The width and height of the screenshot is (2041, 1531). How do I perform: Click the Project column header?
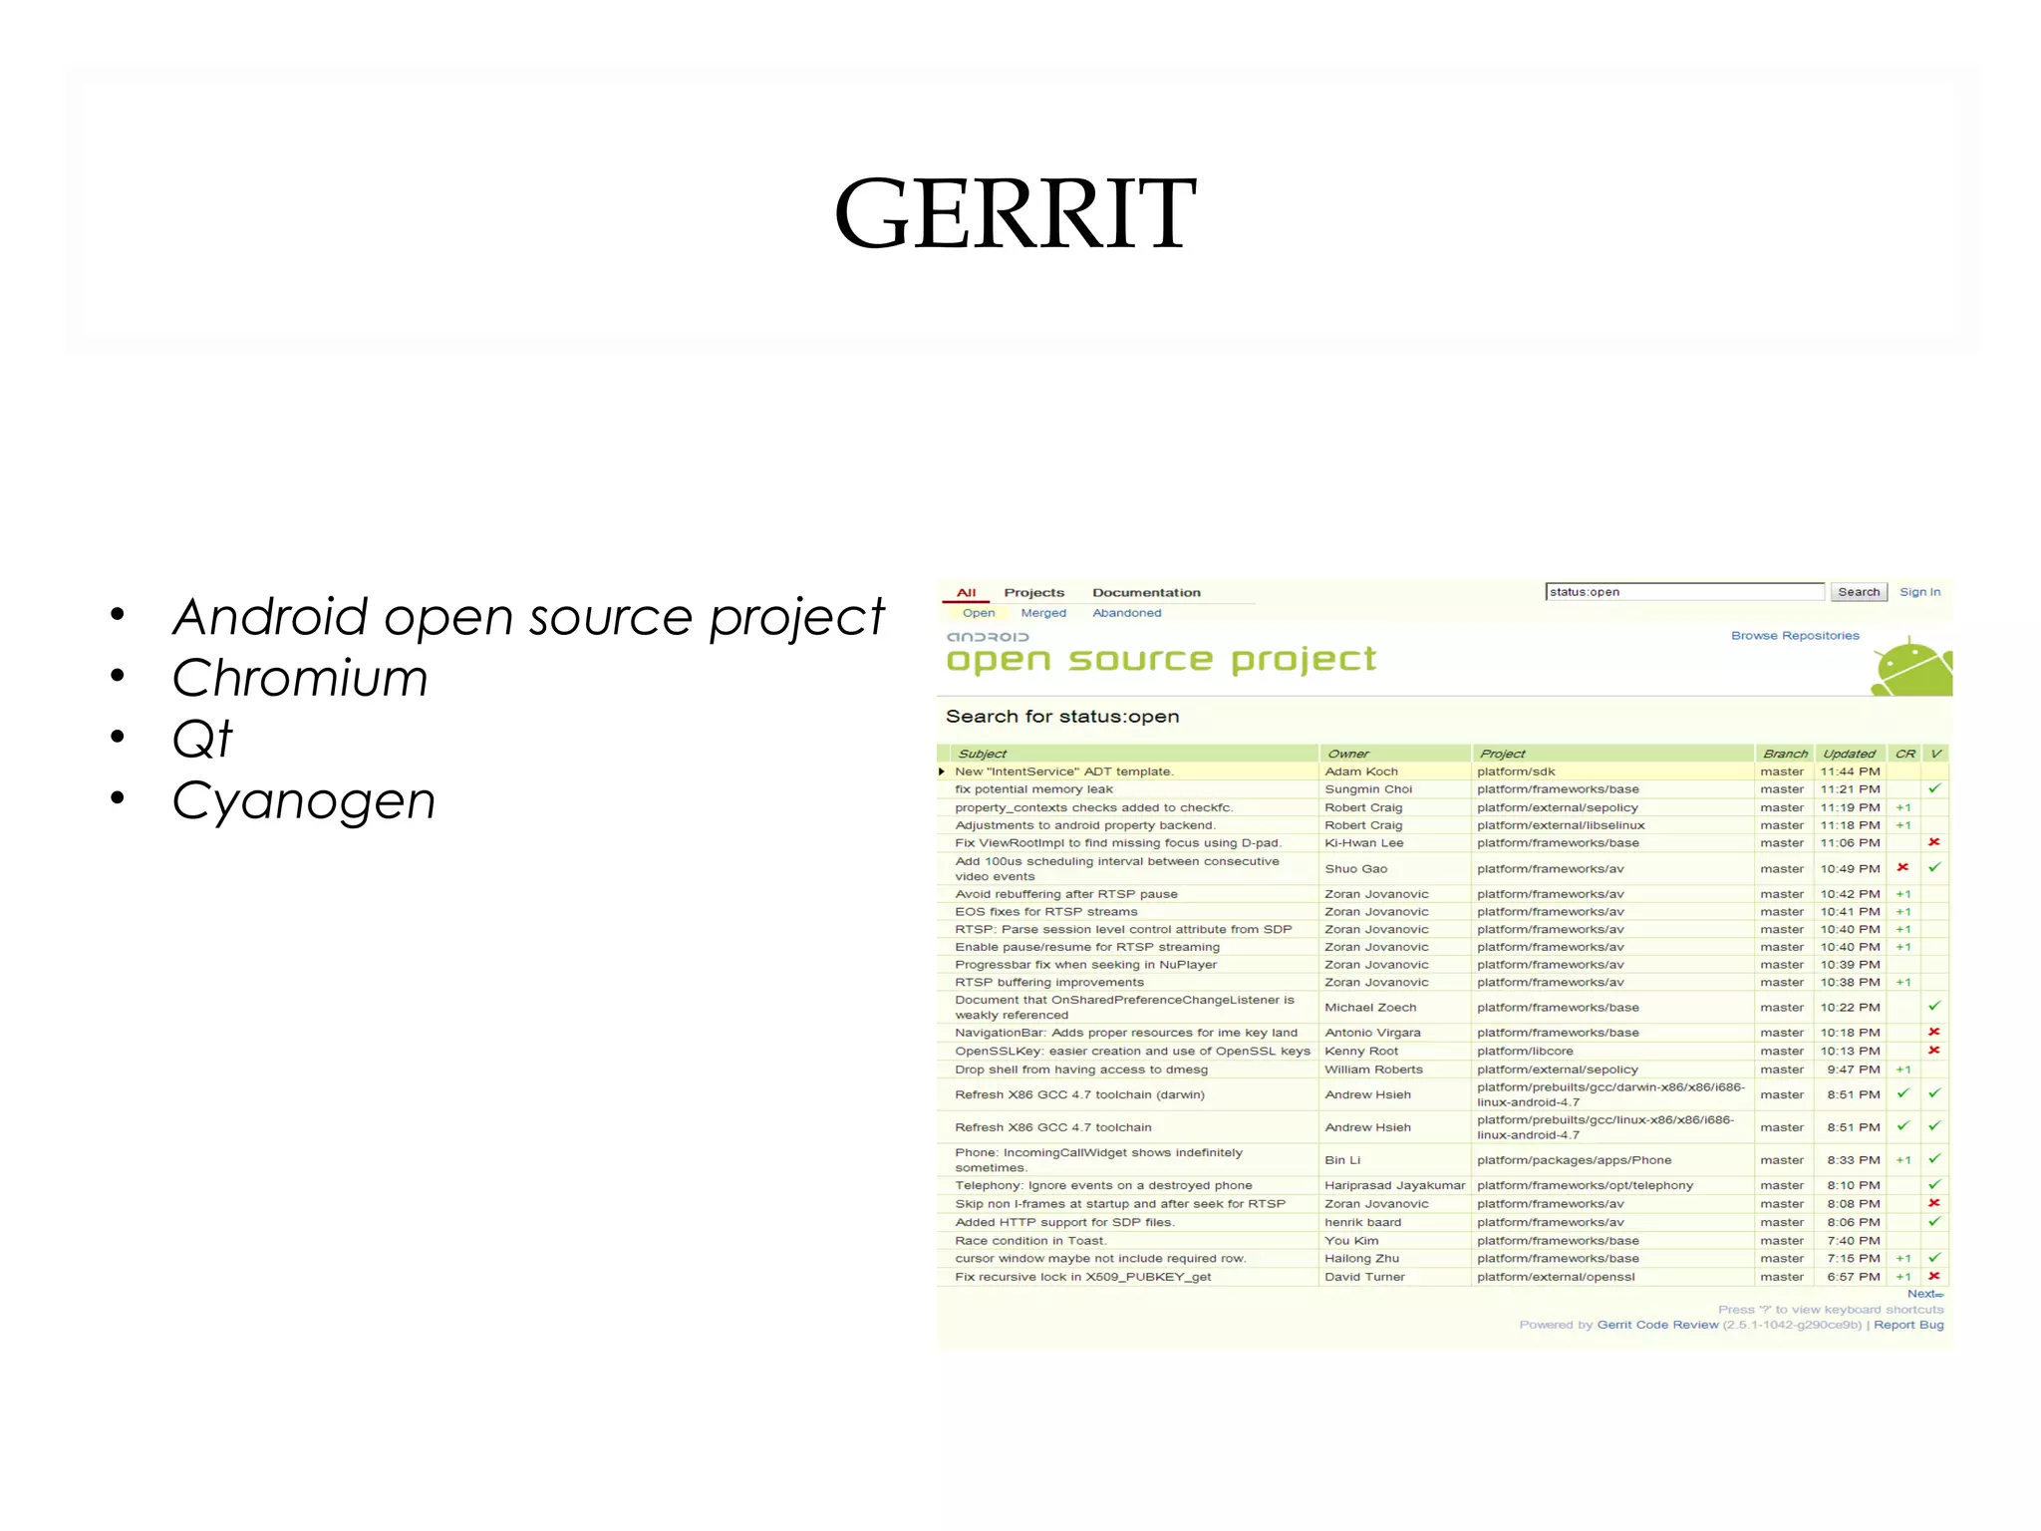[1502, 754]
